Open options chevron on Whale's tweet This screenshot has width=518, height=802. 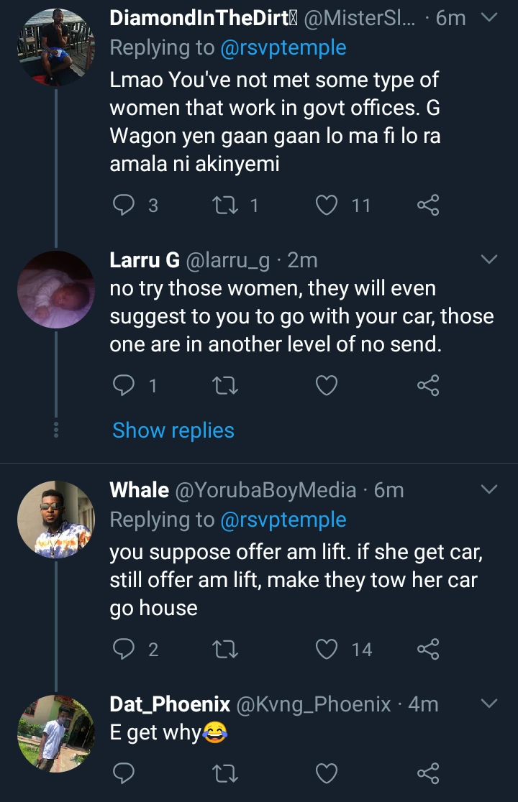point(489,490)
